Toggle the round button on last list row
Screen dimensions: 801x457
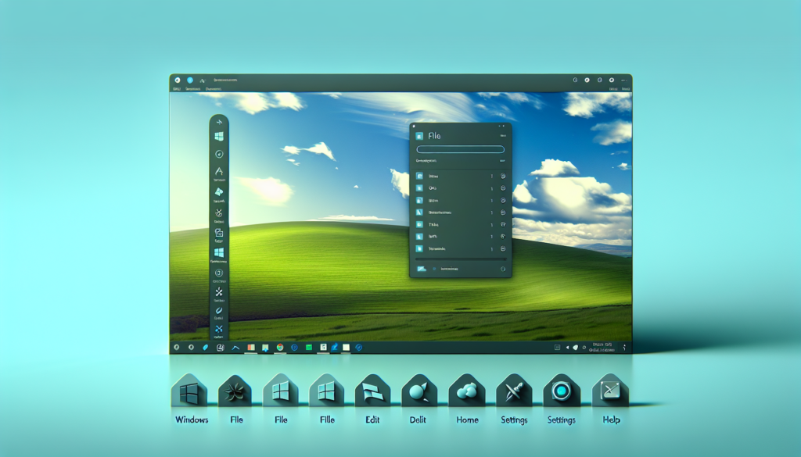coord(503,248)
